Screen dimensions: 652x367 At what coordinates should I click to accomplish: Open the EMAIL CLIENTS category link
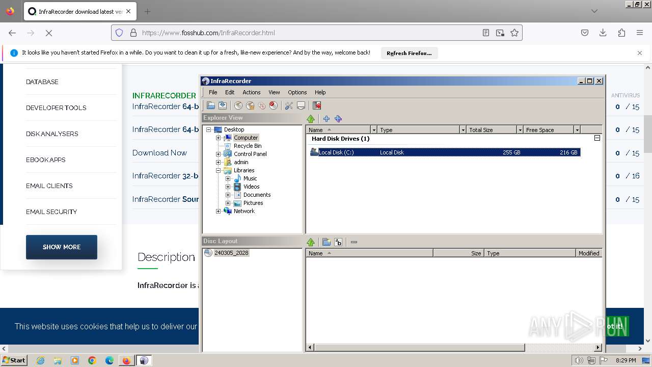click(x=49, y=186)
